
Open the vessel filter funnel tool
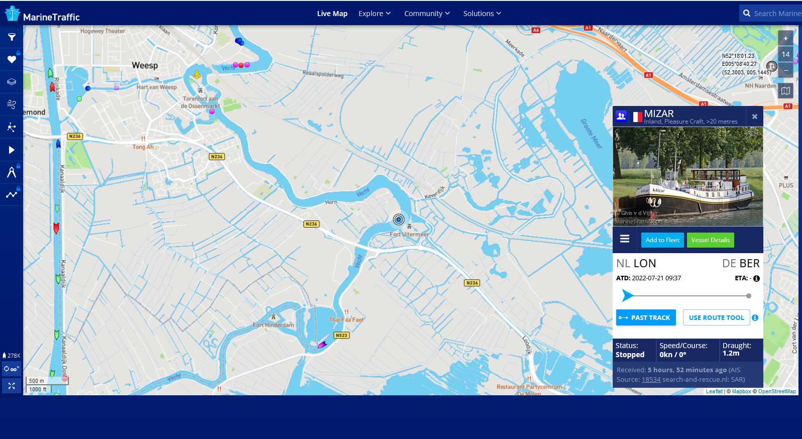(12, 37)
